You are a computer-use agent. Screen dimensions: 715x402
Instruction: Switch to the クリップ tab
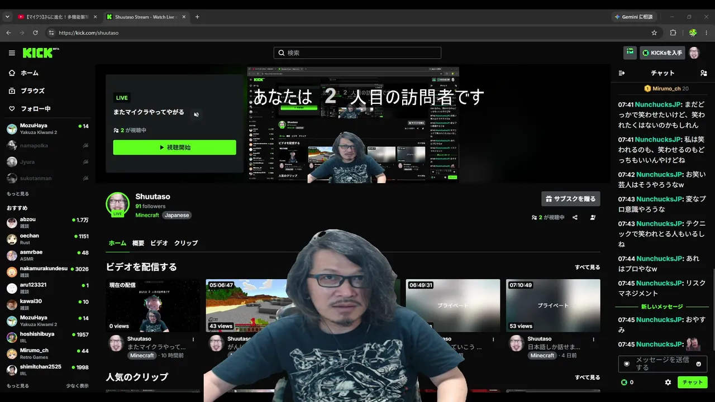(x=186, y=243)
